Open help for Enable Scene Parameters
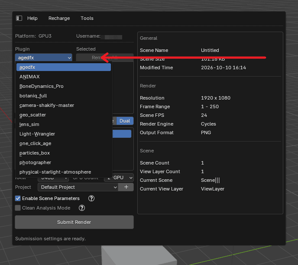 pyautogui.click(x=91, y=198)
